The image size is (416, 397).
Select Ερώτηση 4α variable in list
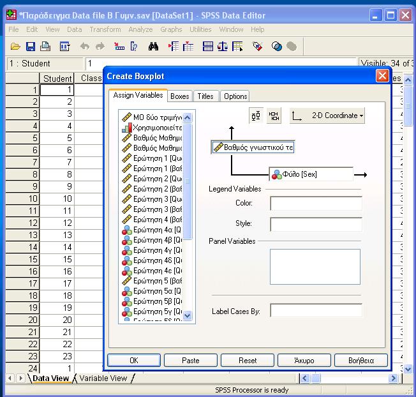coord(152,230)
